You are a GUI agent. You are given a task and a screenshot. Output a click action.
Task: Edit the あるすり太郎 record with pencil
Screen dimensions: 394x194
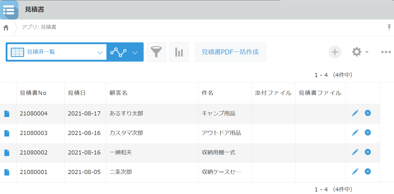(x=355, y=113)
